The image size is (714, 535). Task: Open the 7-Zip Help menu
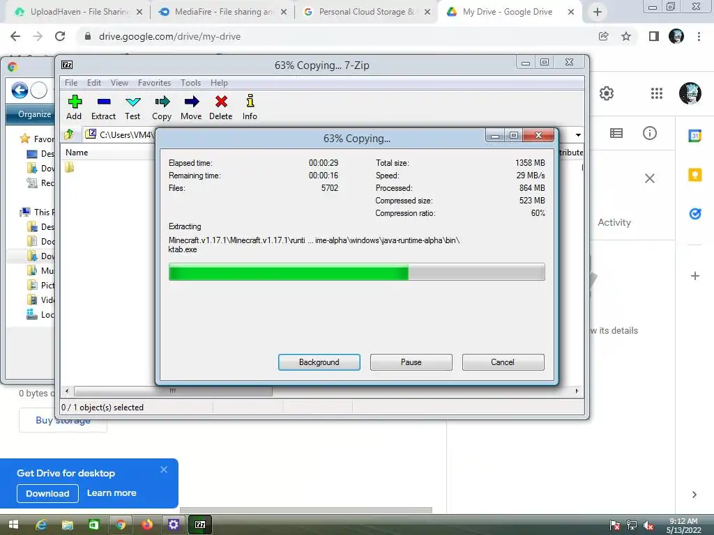point(219,83)
